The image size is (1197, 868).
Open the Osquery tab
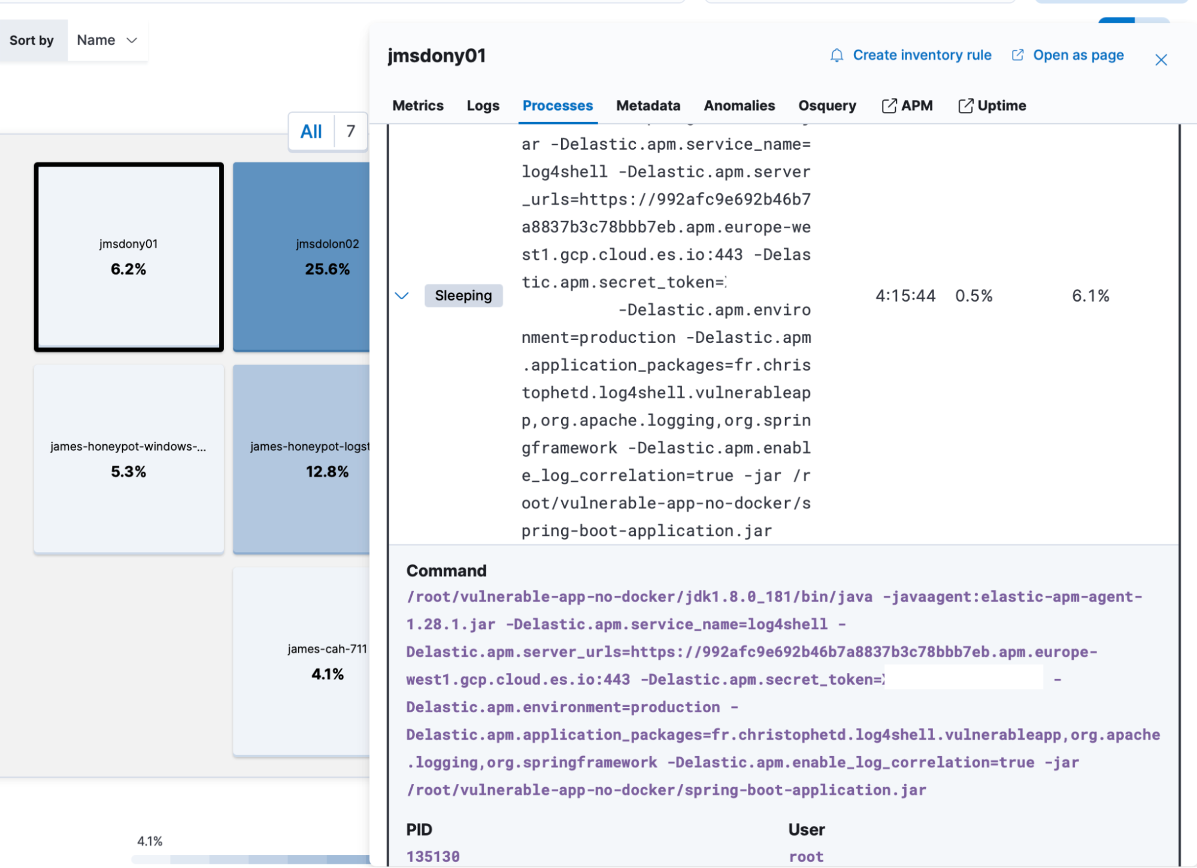(x=827, y=105)
